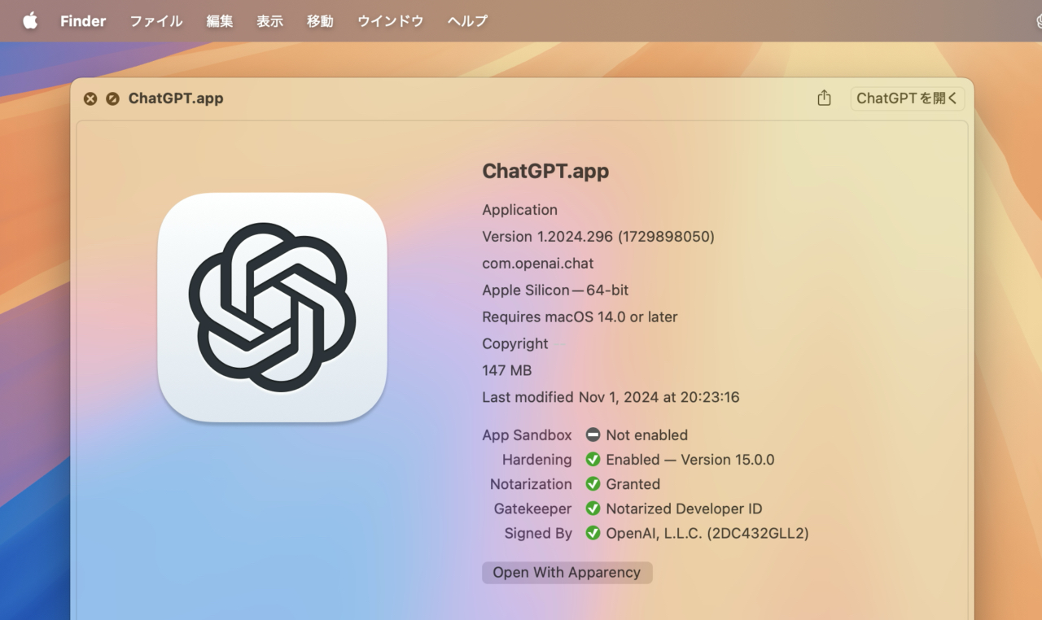The image size is (1042, 620).
Task: Open the Finder menu
Action: point(83,21)
